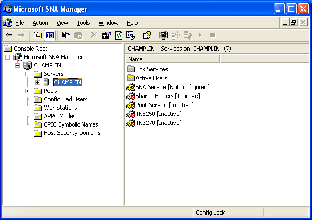Screen dimensions: 312x222
Task: Click the TN3270 service icon
Action: (x=131, y=123)
